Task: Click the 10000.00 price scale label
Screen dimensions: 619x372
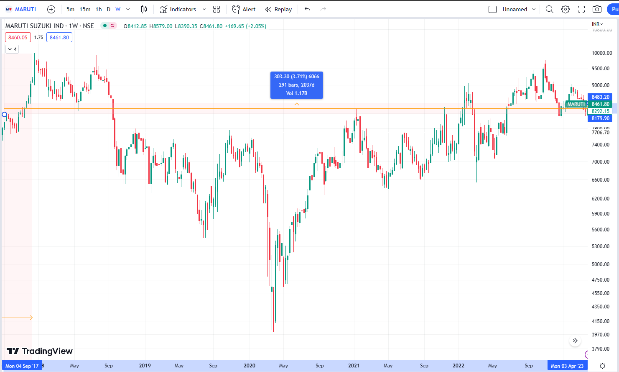Action: coord(602,53)
